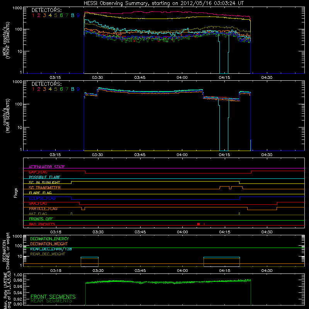Click the DECIMATION_WEIGHT legend entry
This screenshot has width=309, height=309.
(x=49, y=244)
